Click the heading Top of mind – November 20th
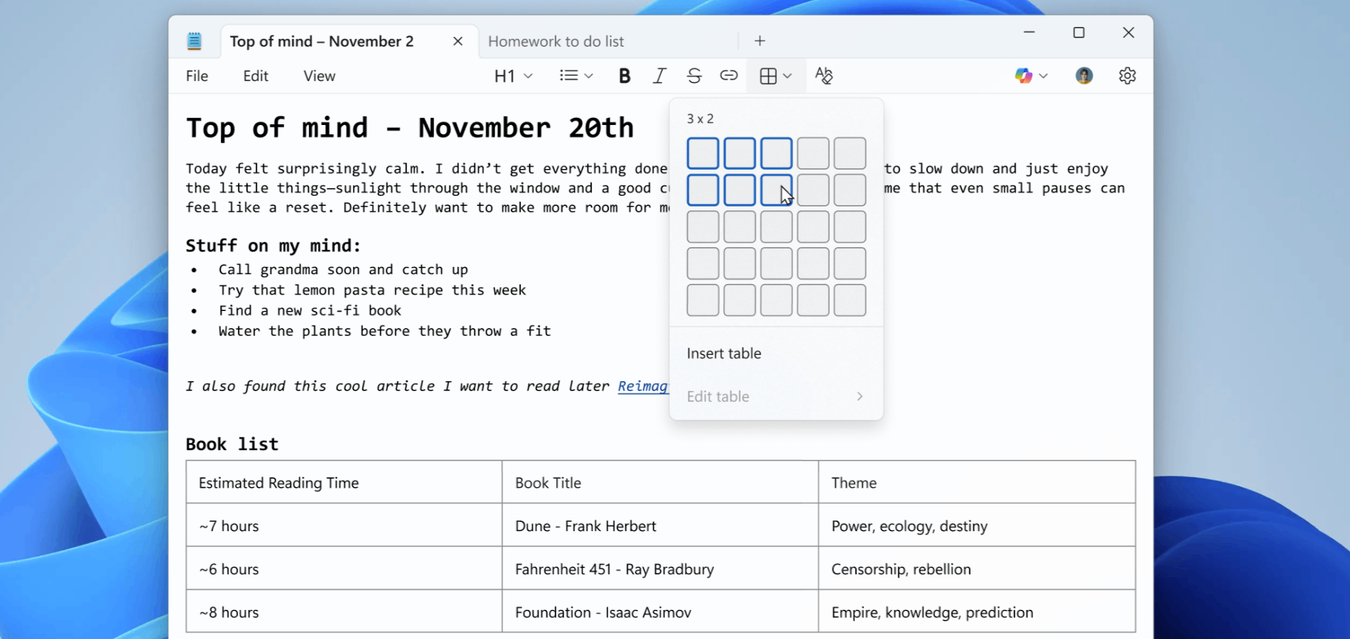The image size is (1350, 639). click(x=410, y=128)
